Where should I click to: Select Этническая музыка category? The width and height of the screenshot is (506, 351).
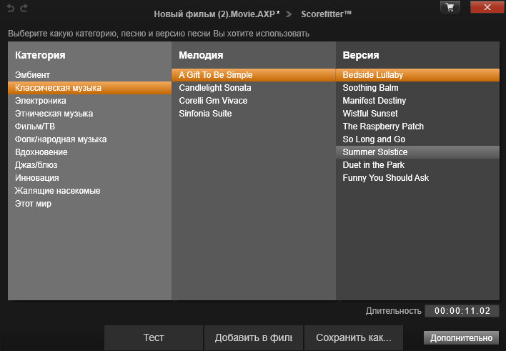[54, 114]
